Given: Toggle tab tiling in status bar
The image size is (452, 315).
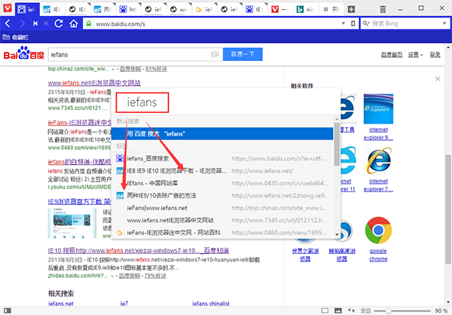Looking at the screenshot, I should tap(325, 310).
